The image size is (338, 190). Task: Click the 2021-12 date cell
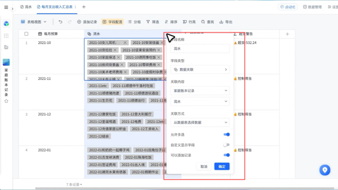[45, 114]
